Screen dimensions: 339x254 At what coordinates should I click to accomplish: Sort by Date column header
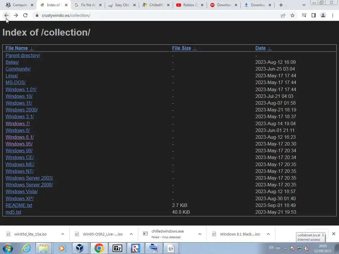coord(260,48)
